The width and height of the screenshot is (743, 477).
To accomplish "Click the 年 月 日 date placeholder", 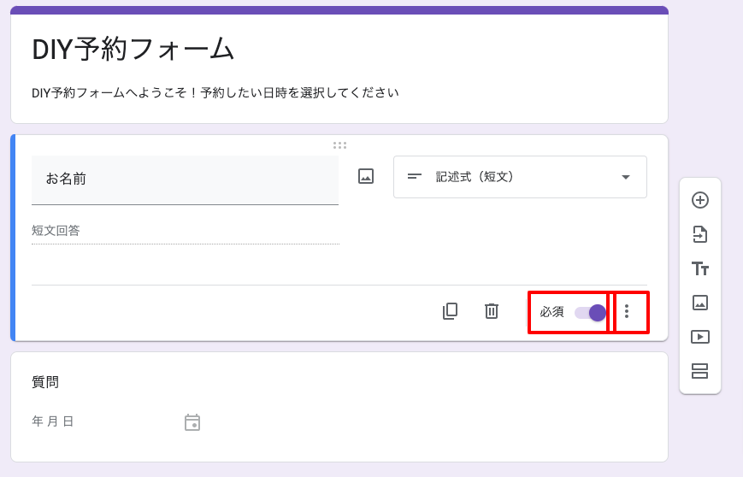I will click(x=53, y=421).
